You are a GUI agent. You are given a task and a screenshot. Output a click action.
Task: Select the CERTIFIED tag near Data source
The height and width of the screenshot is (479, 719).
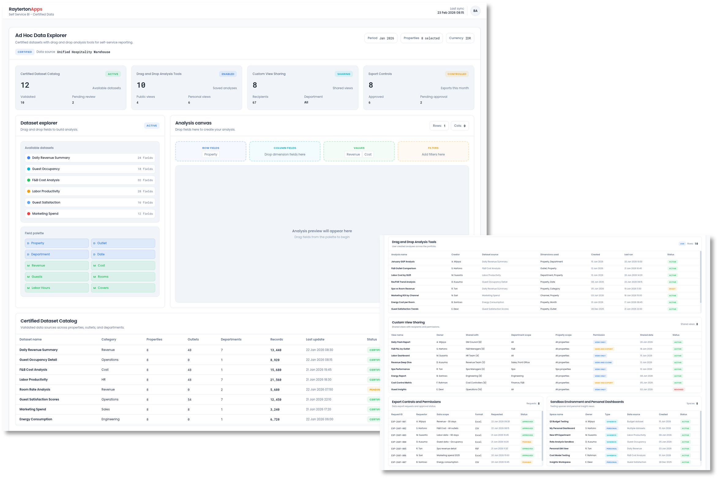click(24, 52)
